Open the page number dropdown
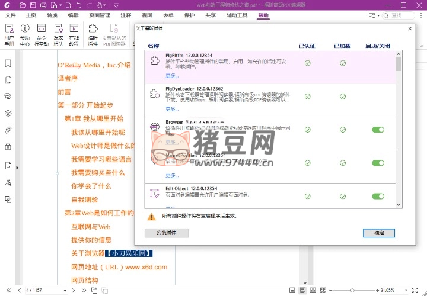 pos(65,291)
